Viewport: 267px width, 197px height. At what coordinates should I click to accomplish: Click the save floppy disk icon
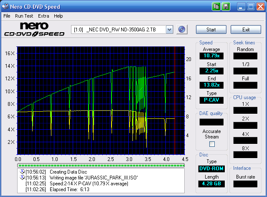coord(226,7)
